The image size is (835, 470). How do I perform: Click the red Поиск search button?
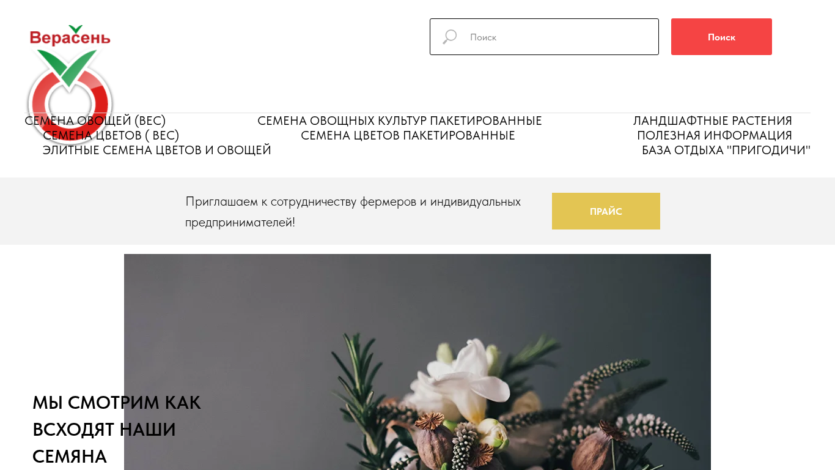(x=721, y=37)
